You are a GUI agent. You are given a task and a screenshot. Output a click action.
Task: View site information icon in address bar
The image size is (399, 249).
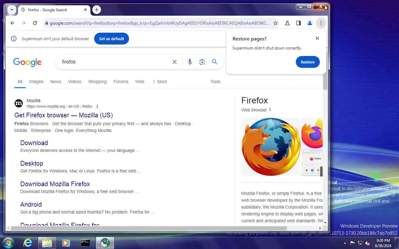click(47, 23)
